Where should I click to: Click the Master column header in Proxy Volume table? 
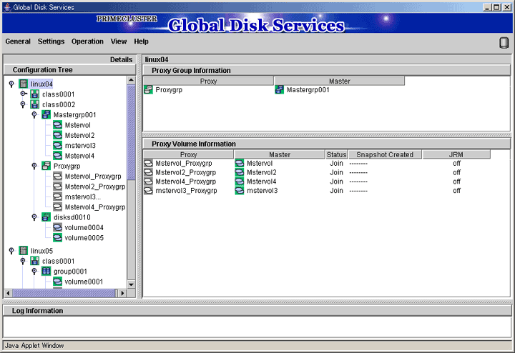point(280,154)
